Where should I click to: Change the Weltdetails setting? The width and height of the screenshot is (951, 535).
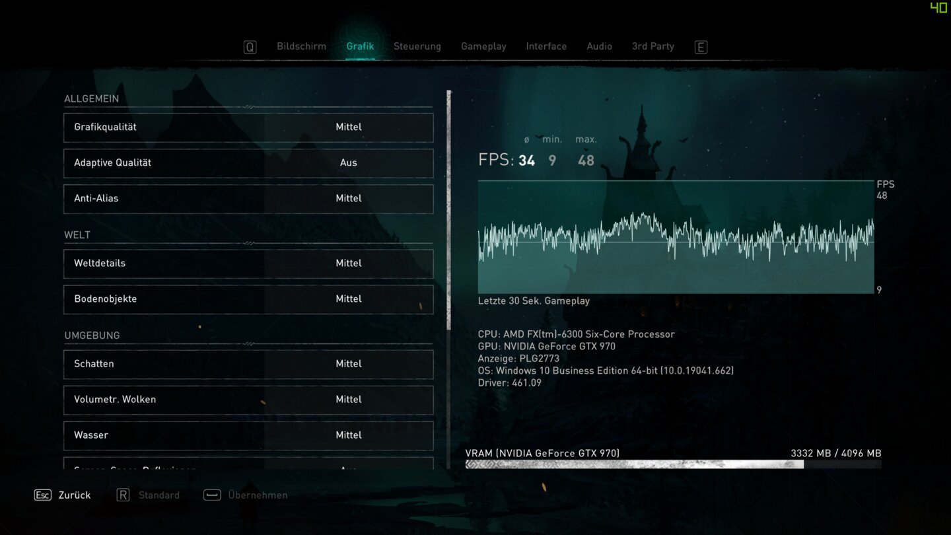click(248, 264)
